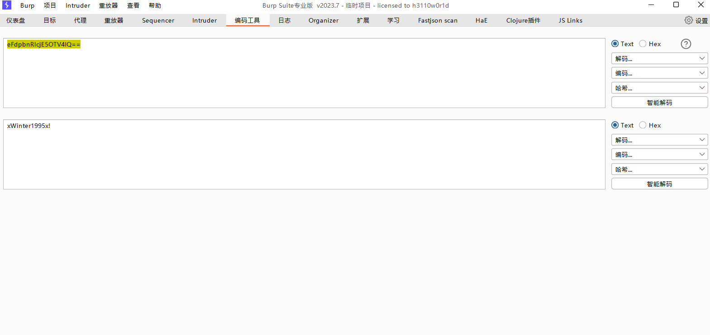The width and height of the screenshot is (710, 335).
Task: Switch to the Intruder tab
Action: click(x=205, y=20)
